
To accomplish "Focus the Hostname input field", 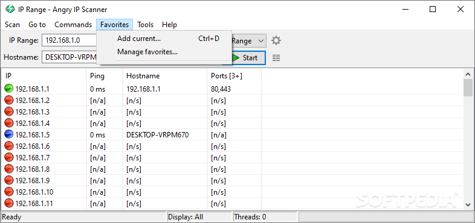I will click(x=69, y=57).
